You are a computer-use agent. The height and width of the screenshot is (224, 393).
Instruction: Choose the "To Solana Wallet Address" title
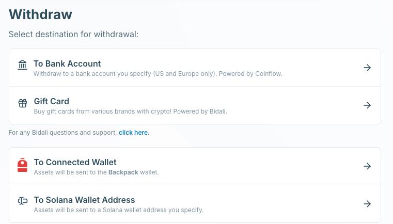coord(84,200)
